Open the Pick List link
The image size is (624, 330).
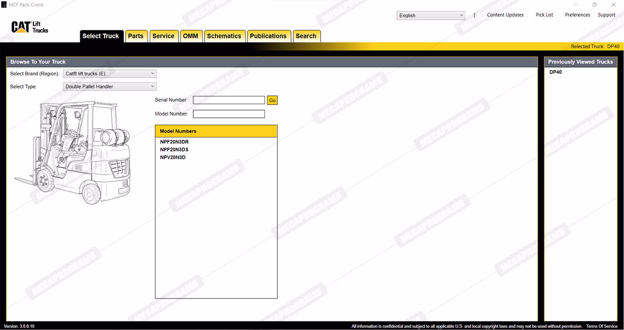(544, 15)
